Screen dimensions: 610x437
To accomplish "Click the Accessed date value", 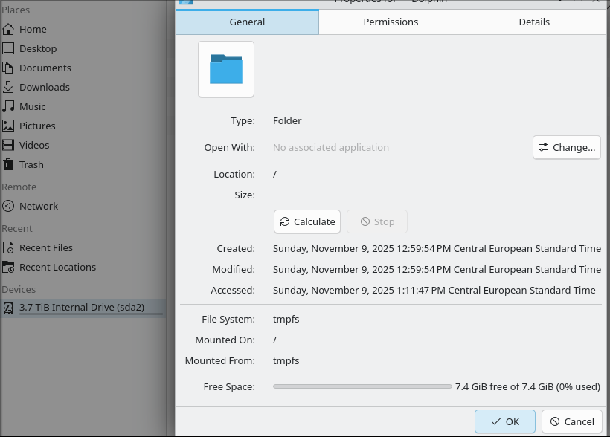I will tap(434, 290).
